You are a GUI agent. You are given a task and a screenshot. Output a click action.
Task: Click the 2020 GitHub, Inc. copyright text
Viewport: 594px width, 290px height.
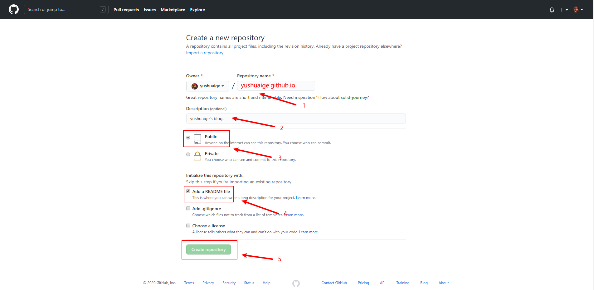tap(159, 283)
